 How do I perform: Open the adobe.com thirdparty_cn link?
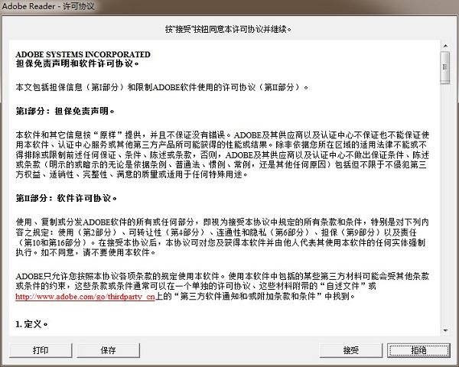coord(85,297)
